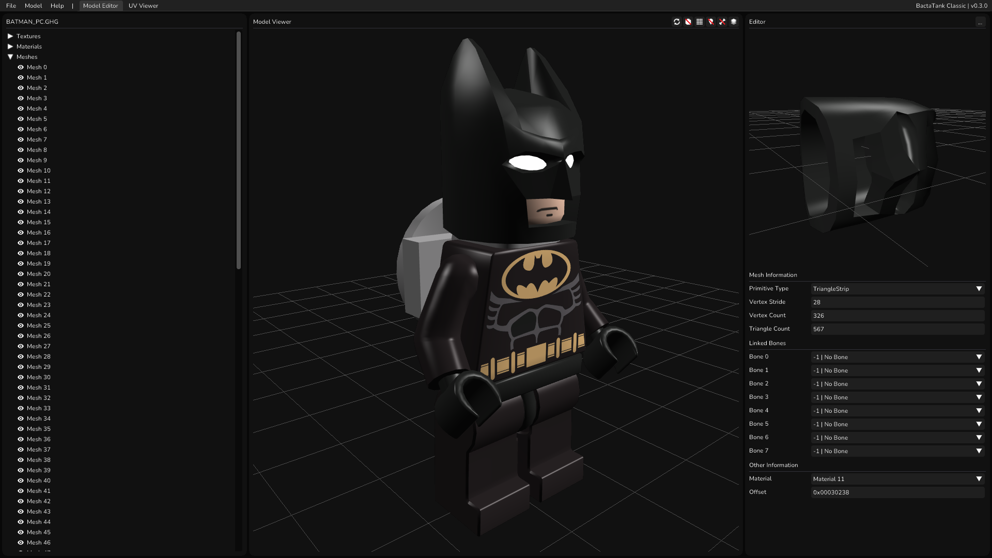Open the Bone 1 dropdown
992x558 pixels.
click(897, 370)
